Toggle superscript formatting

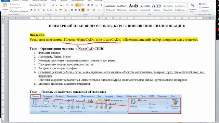coord(51,10)
